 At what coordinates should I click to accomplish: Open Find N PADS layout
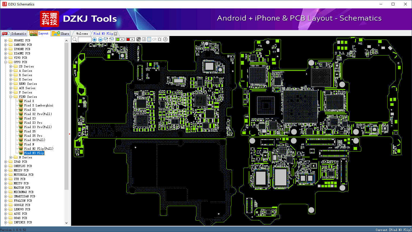coord(29,144)
